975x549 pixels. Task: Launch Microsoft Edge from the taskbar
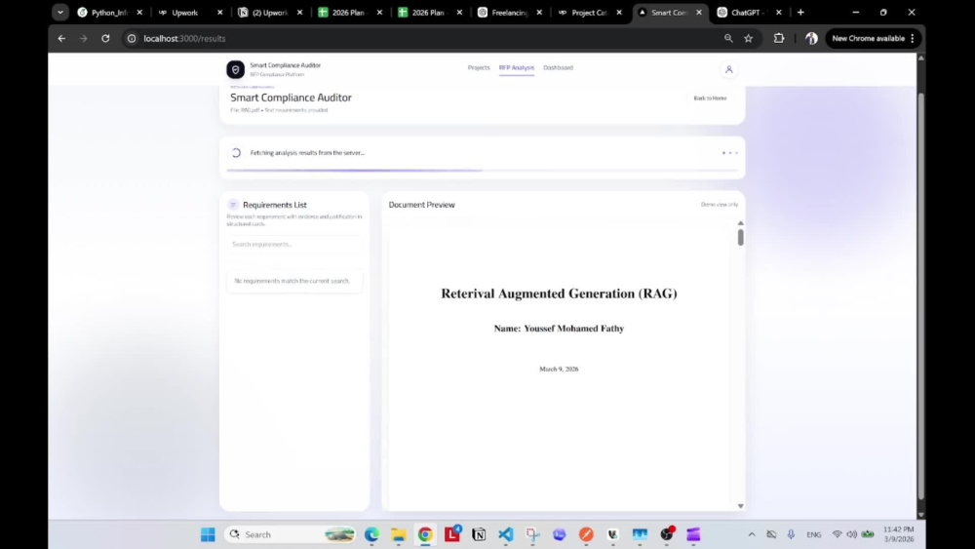[x=371, y=534]
